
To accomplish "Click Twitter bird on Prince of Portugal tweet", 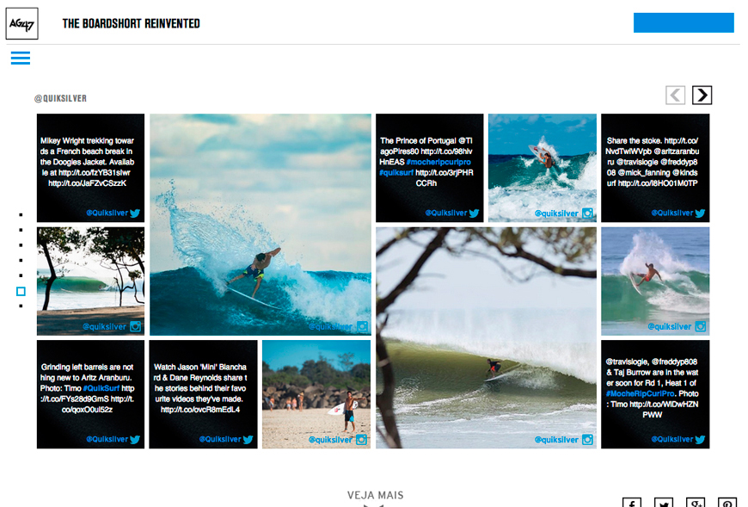I will [474, 213].
